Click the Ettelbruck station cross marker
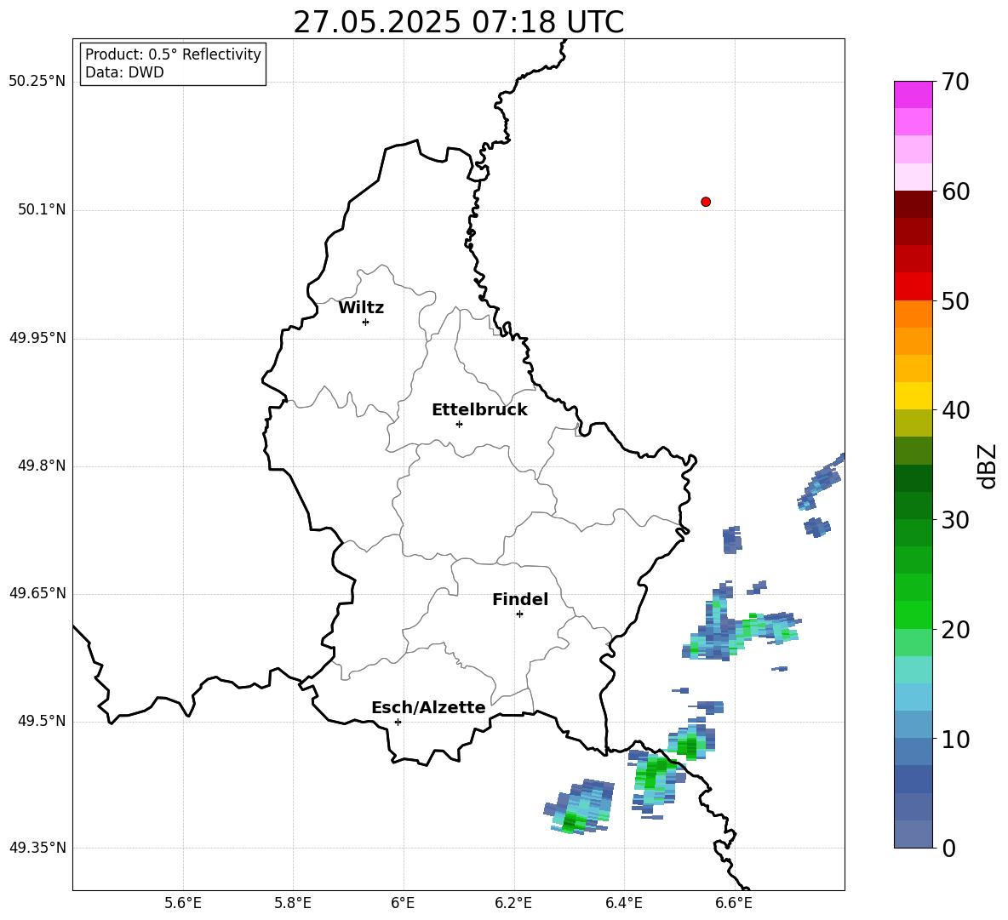This screenshot has width=1008, height=920. tap(459, 424)
